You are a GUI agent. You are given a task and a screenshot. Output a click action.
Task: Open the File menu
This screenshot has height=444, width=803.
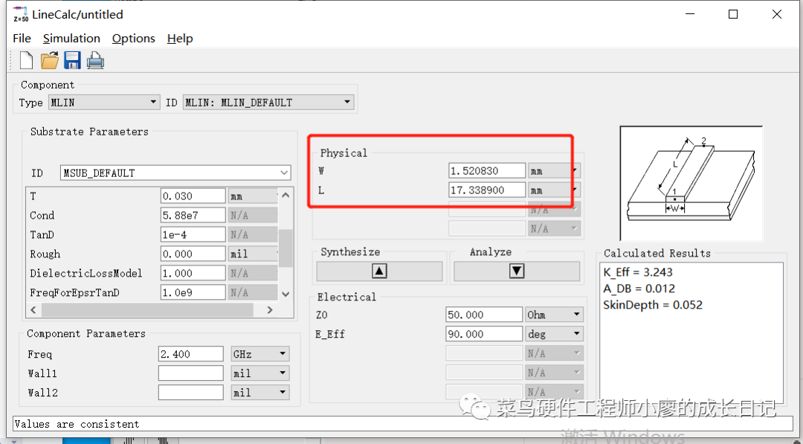(22, 39)
